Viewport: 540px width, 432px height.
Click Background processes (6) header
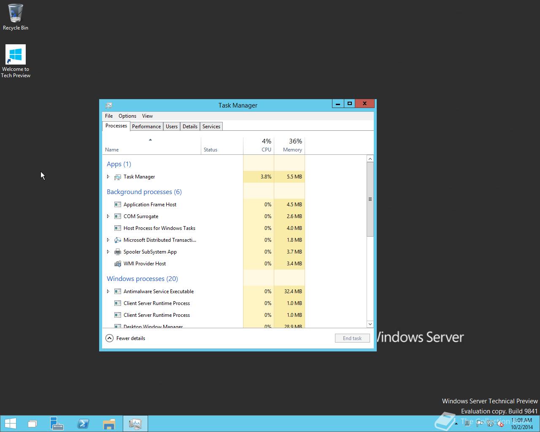pos(144,192)
